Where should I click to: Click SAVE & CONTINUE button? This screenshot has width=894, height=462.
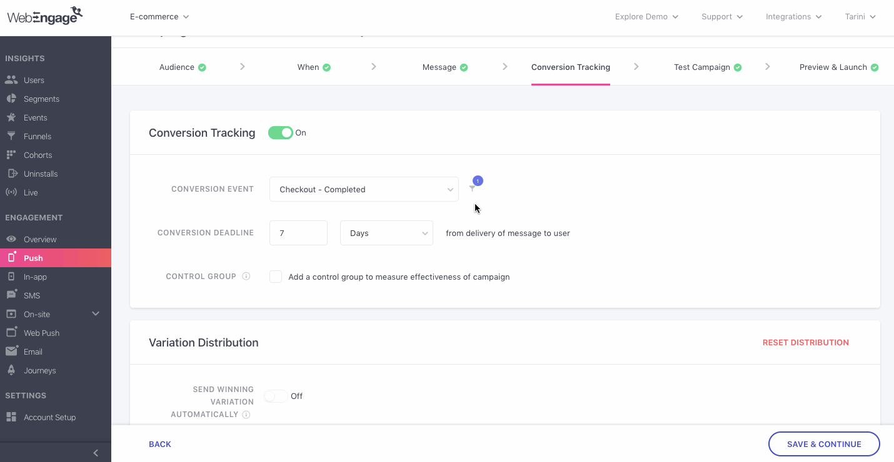[824, 444]
